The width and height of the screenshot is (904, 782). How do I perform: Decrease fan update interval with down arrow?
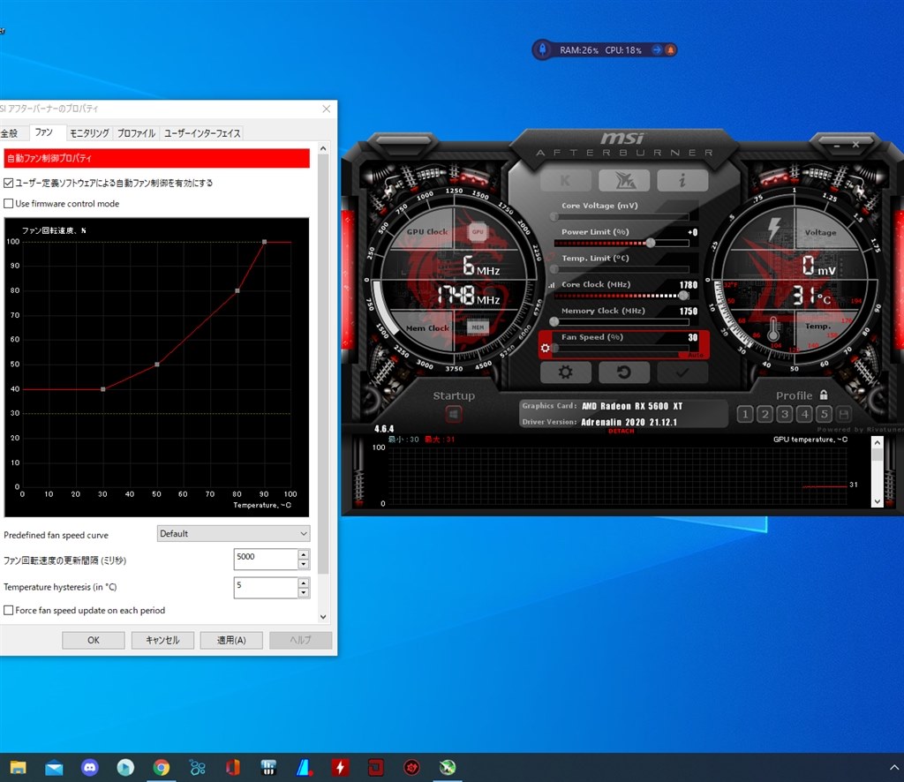(304, 564)
